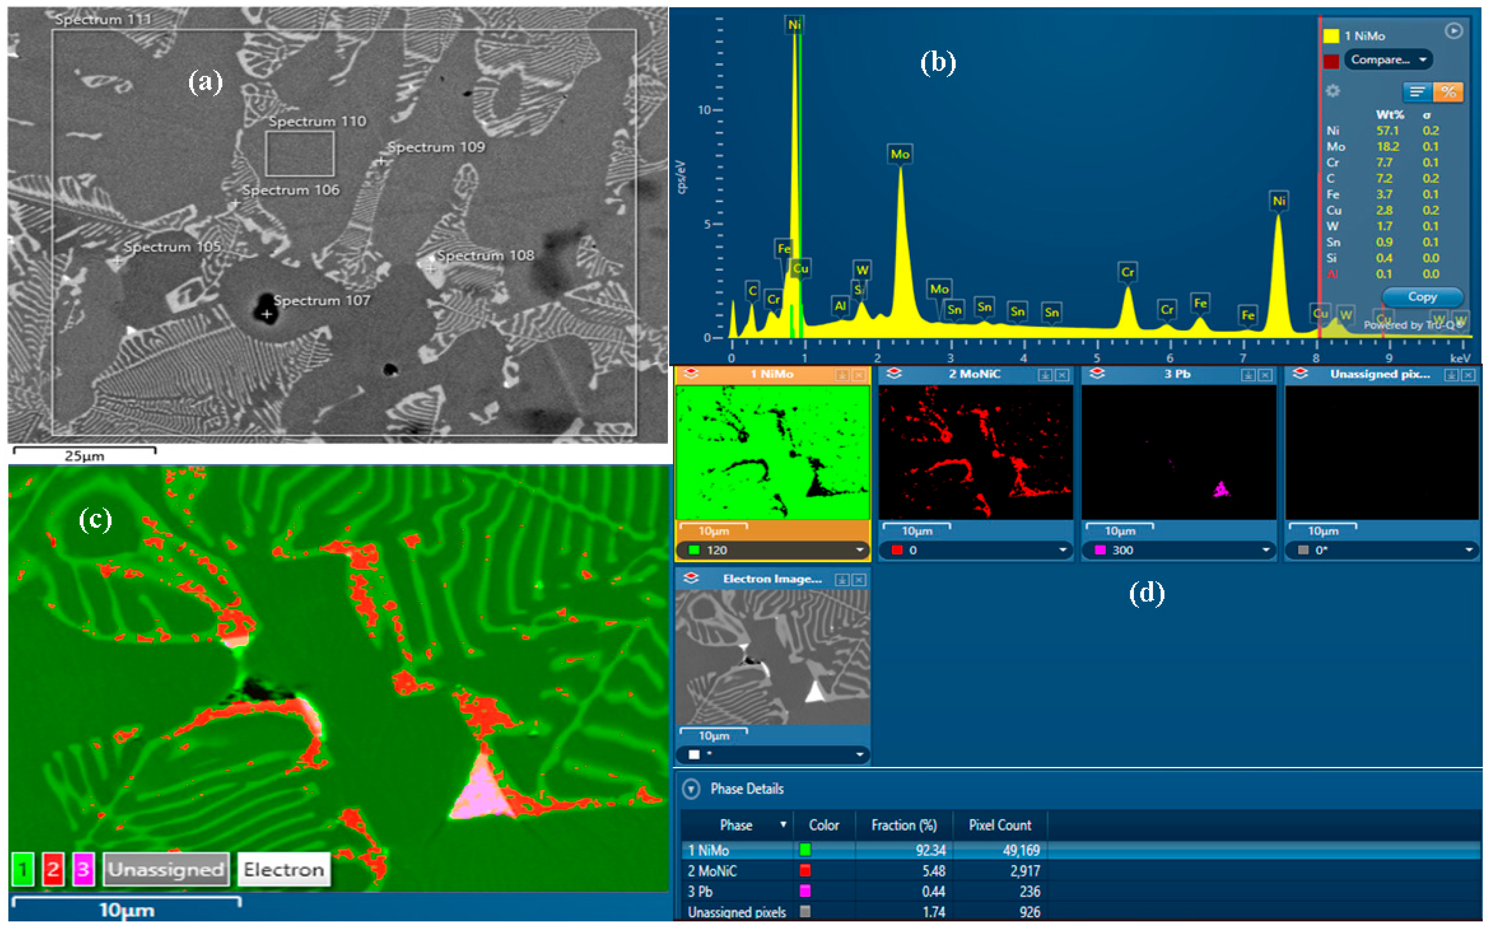1488x927 pixels.
Task: Click the export icon on the Electron Image panel
Action: pyautogui.click(x=842, y=579)
